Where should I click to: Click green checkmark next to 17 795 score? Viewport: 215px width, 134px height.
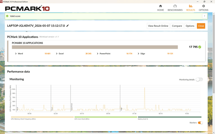(x=200, y=47)
